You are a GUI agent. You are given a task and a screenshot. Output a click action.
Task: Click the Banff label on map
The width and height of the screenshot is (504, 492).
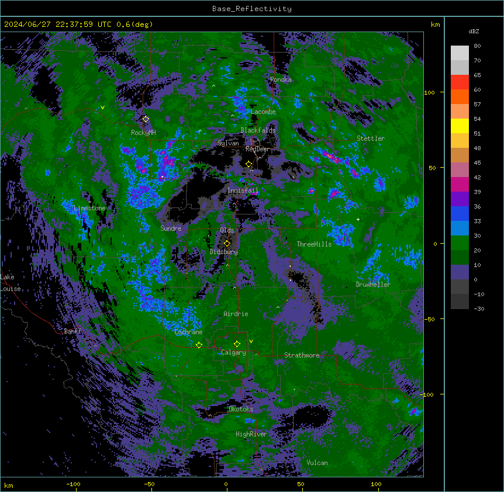[x=73, y=331]
